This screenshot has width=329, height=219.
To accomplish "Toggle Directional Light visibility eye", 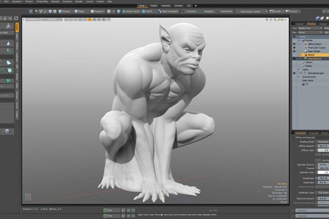I will pyautogui.click(x=294, y=73).
